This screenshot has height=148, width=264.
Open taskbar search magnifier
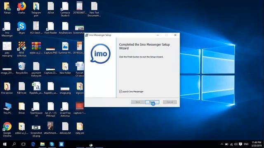tap(14, 144)
